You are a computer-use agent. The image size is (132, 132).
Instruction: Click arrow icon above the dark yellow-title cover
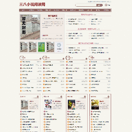(85, 96)
